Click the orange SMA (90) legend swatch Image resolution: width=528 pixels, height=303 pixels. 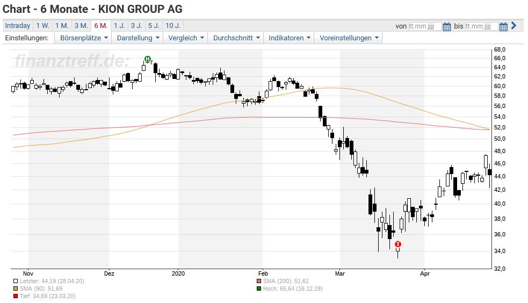[x=16, y=288]
